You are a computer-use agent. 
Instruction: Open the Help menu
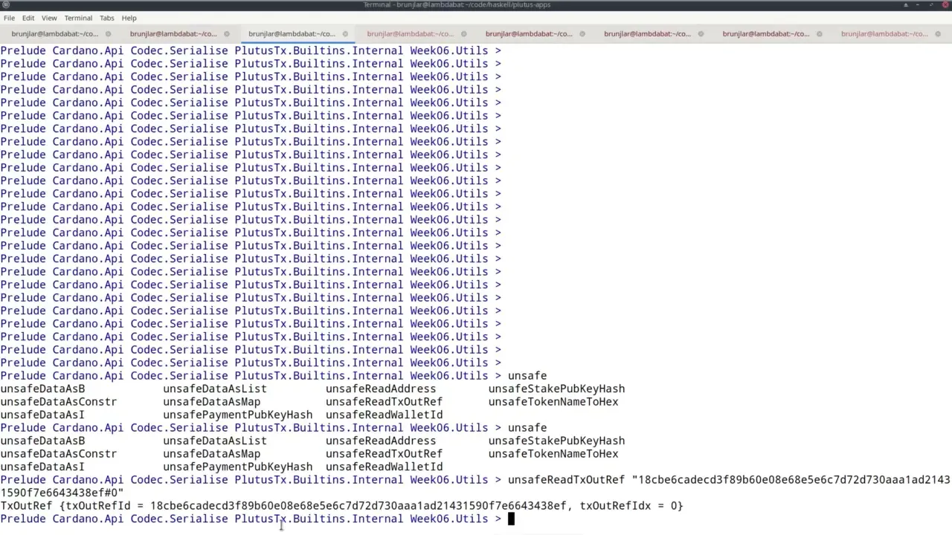tap(129, 18)
